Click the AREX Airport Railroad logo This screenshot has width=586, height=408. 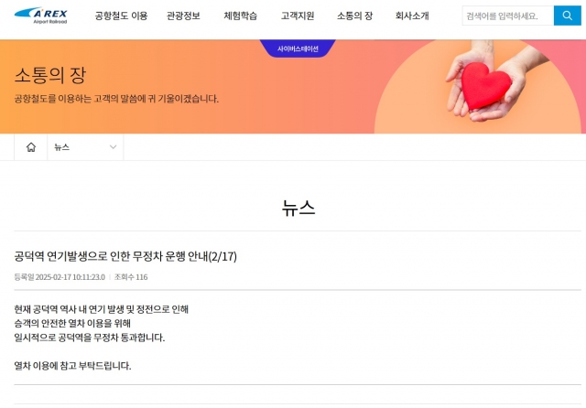pyautogui.click(x=41, y=16)
